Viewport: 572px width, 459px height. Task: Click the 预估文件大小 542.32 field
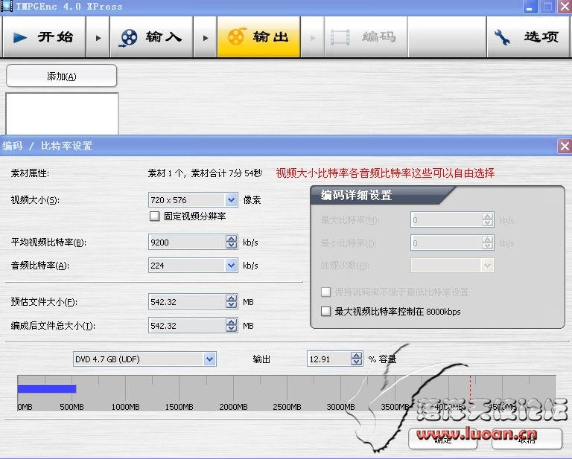pyautogui.click(x=187, y=301)
